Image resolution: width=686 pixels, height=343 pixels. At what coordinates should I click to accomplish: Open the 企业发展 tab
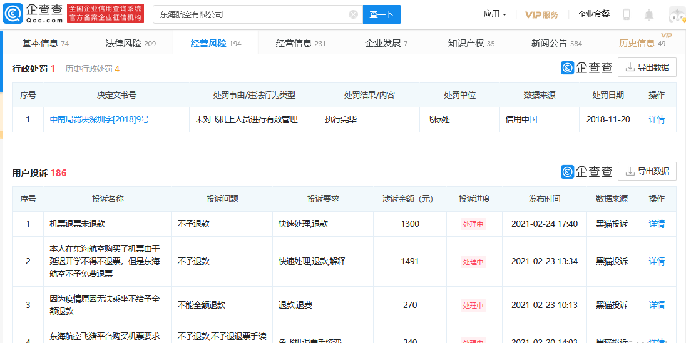(x=386, y=43)
